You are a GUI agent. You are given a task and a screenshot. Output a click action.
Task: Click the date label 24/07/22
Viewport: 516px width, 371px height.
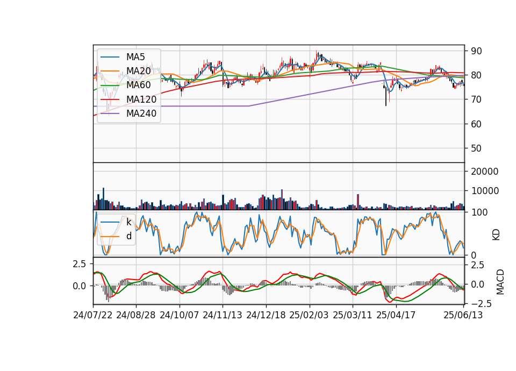click(x=93, y=315)
